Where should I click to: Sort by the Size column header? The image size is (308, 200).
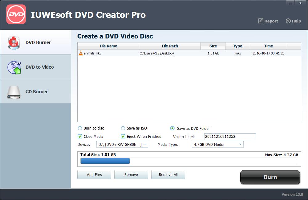[213, 46]
